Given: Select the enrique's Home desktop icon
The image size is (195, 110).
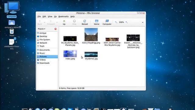Looking at the screenshot, I should [12, 24].
